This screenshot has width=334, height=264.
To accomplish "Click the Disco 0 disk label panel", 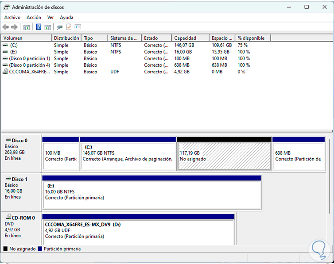I will pos(21,153).
